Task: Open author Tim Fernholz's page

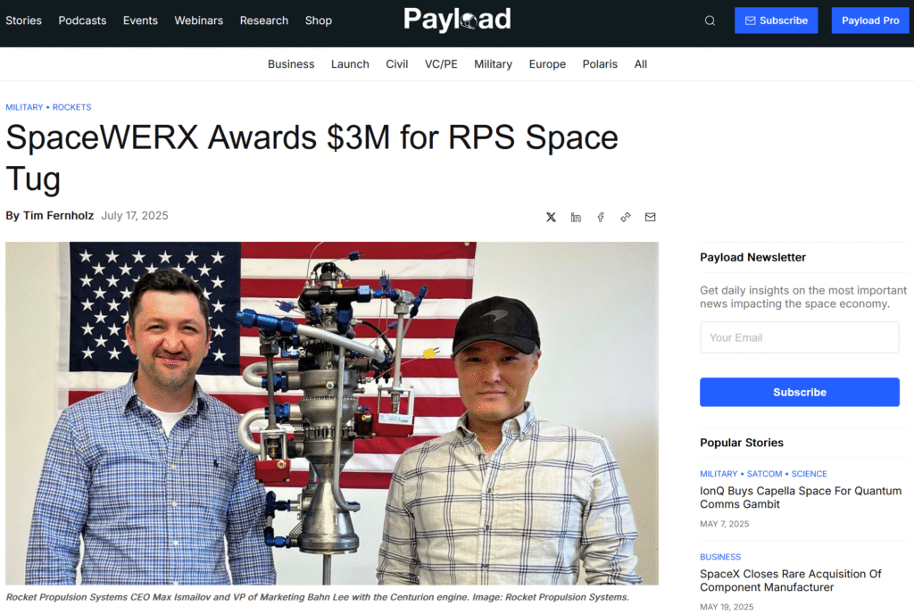Action: pyautogui.click(x=58, y=216)
